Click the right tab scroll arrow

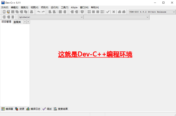[28, 22]
